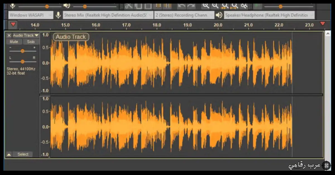Viewport: 335px width, 175px height.
Task: Mute the Audio Track
Action: point(14,42)
